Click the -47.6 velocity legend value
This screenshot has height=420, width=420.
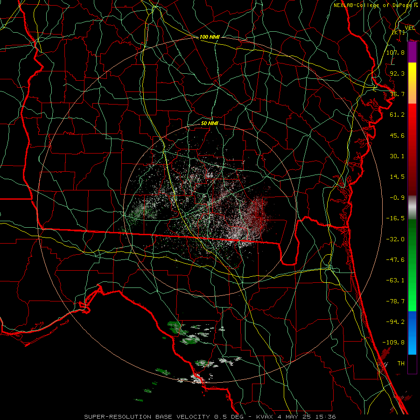pos(395,259)
